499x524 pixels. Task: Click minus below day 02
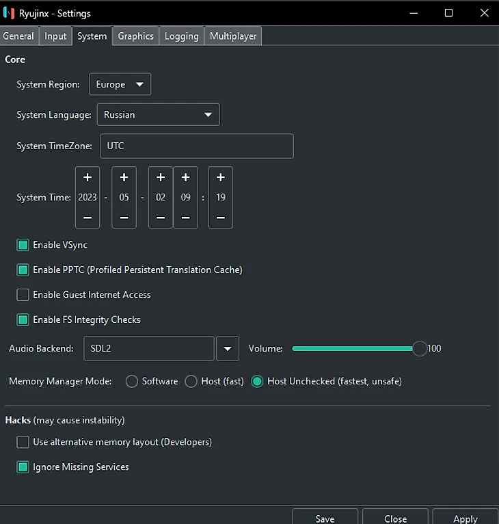tap(161, 218)
